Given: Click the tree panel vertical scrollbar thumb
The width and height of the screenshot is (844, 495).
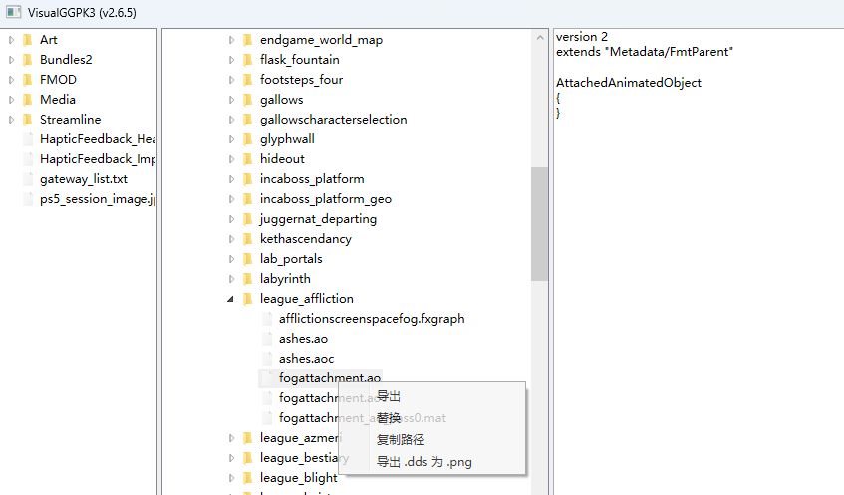Looking at the screenshot, I should 539,224.
